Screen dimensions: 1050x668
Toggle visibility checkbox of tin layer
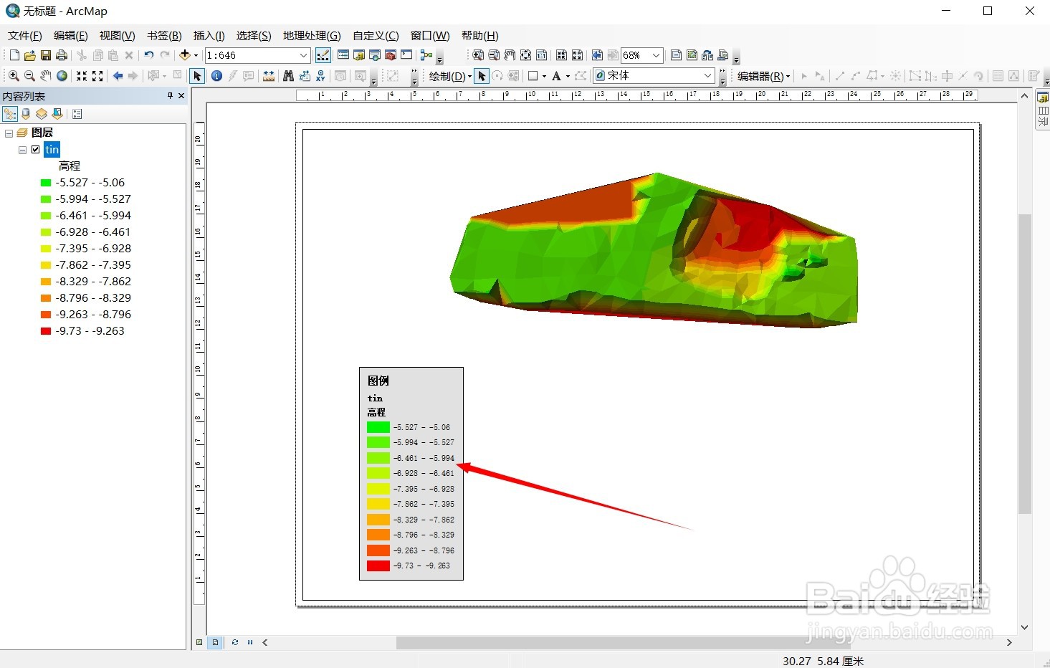[x=36, y=149]
